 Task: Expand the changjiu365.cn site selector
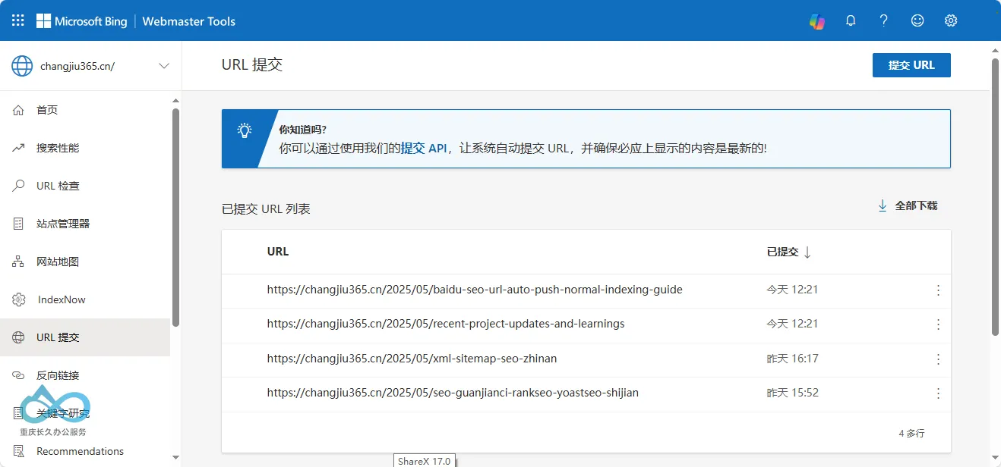(x=163, y=66)
